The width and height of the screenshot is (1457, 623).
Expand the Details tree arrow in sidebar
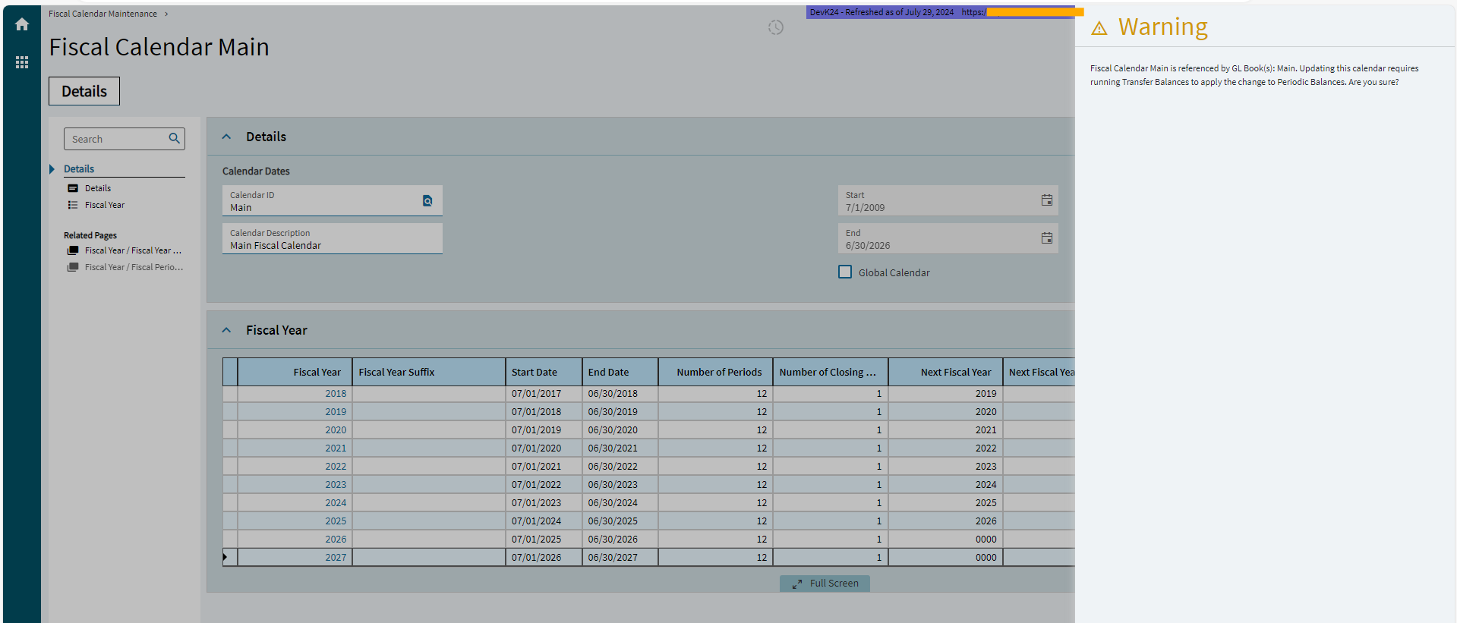[52, 169]
